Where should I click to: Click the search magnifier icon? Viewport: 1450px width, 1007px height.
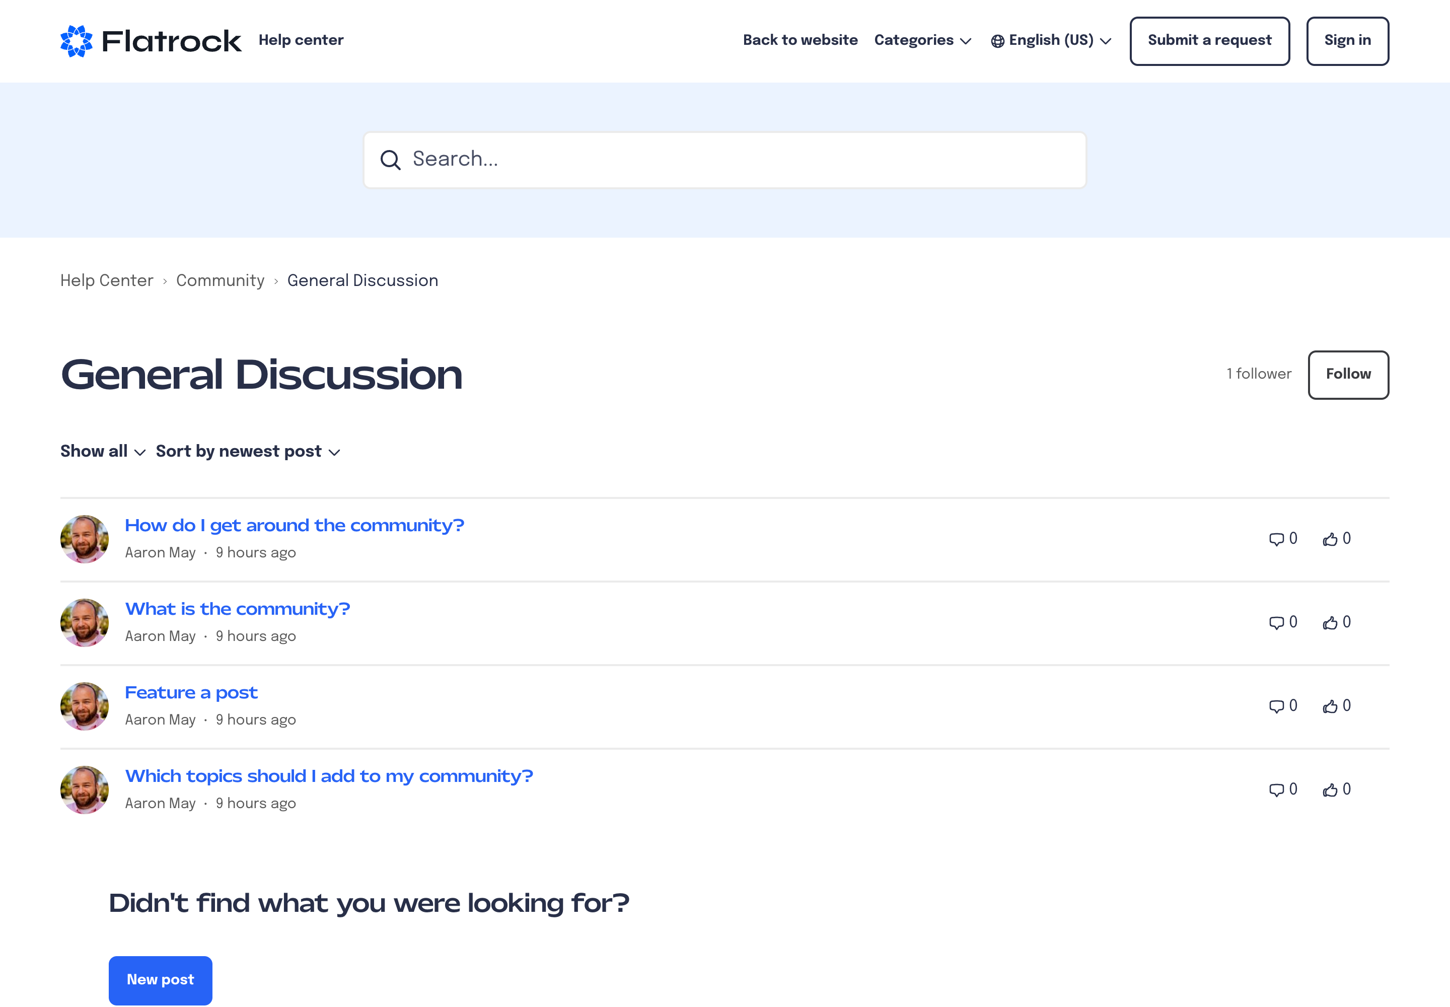(390, 160)
